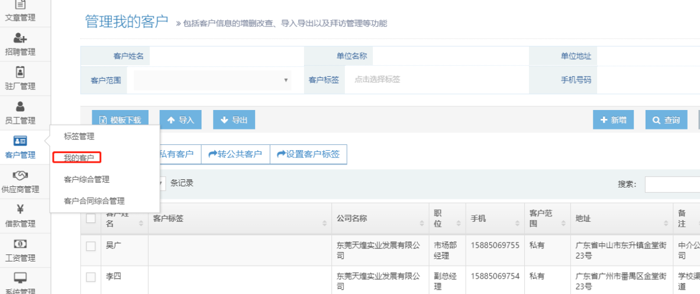Tick the checkbox for 吴广 row

click(x=91, y=247)
